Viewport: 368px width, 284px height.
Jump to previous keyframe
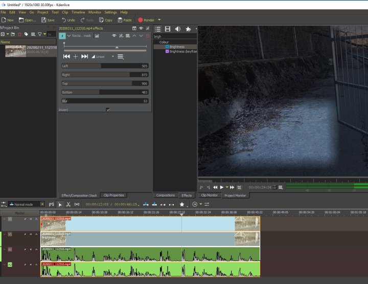pos(66,56)
